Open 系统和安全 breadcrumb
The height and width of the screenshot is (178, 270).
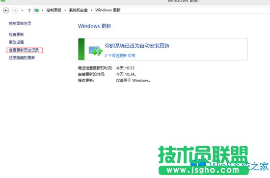[79, 10]
